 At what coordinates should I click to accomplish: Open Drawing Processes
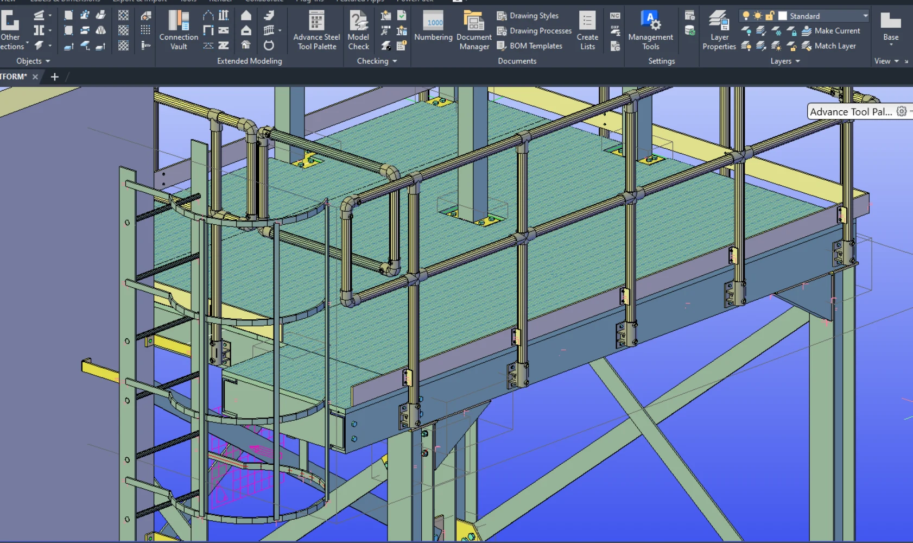[534, 31]
